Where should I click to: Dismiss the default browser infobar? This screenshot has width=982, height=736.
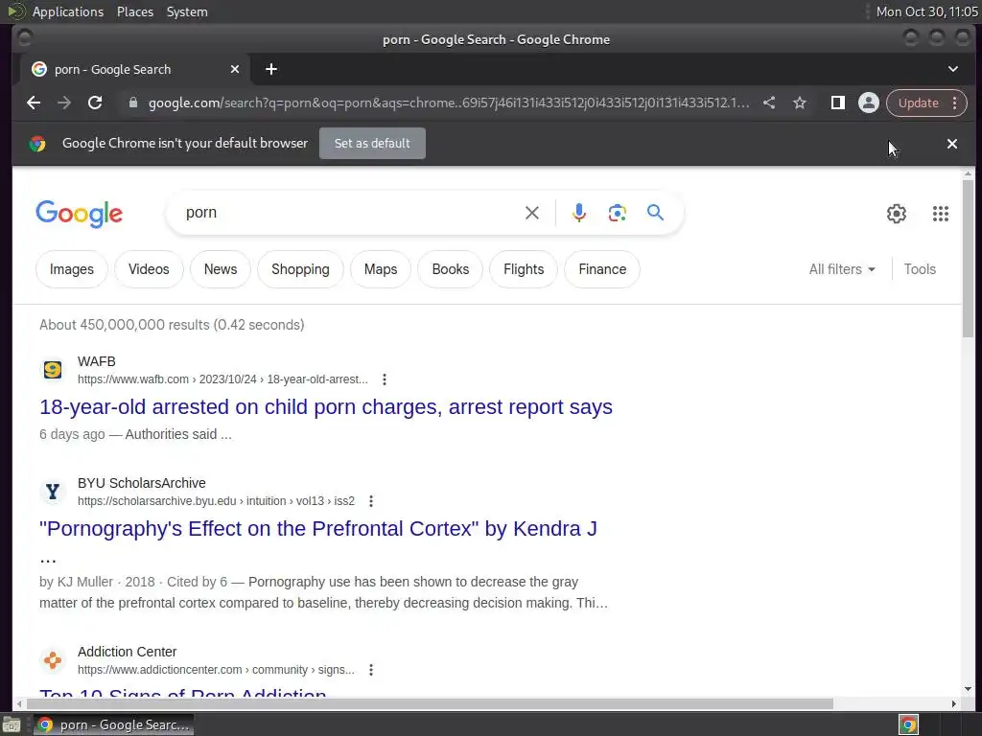tap(952, 144)
